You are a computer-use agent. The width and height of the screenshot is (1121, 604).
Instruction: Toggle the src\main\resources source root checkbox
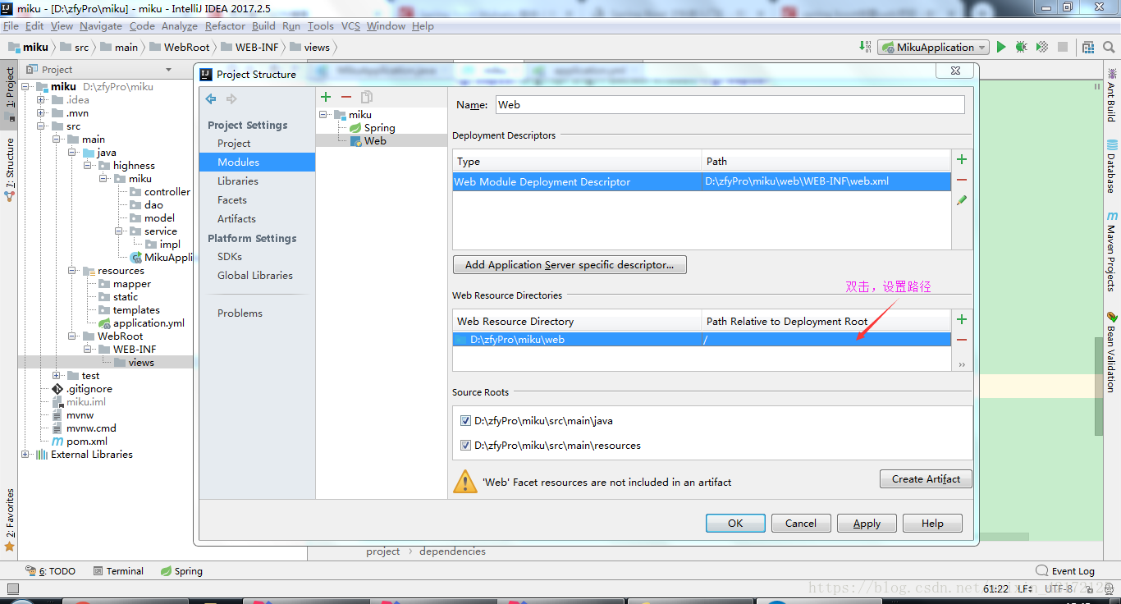(466, 446)
